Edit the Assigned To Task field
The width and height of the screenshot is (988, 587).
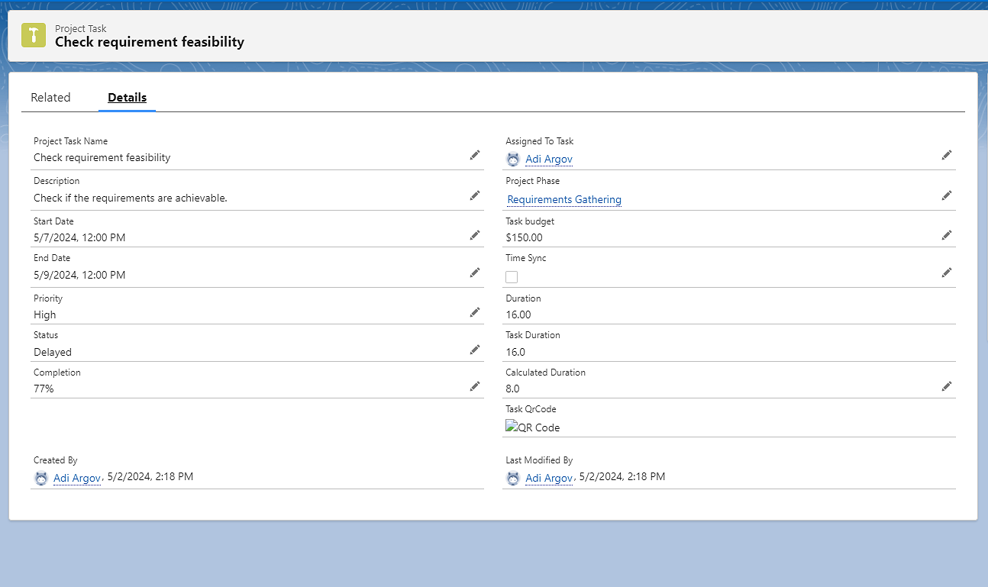coord(947,155)
